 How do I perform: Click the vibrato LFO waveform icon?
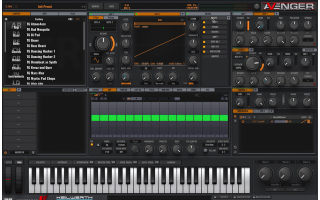[x=96, y=60]
